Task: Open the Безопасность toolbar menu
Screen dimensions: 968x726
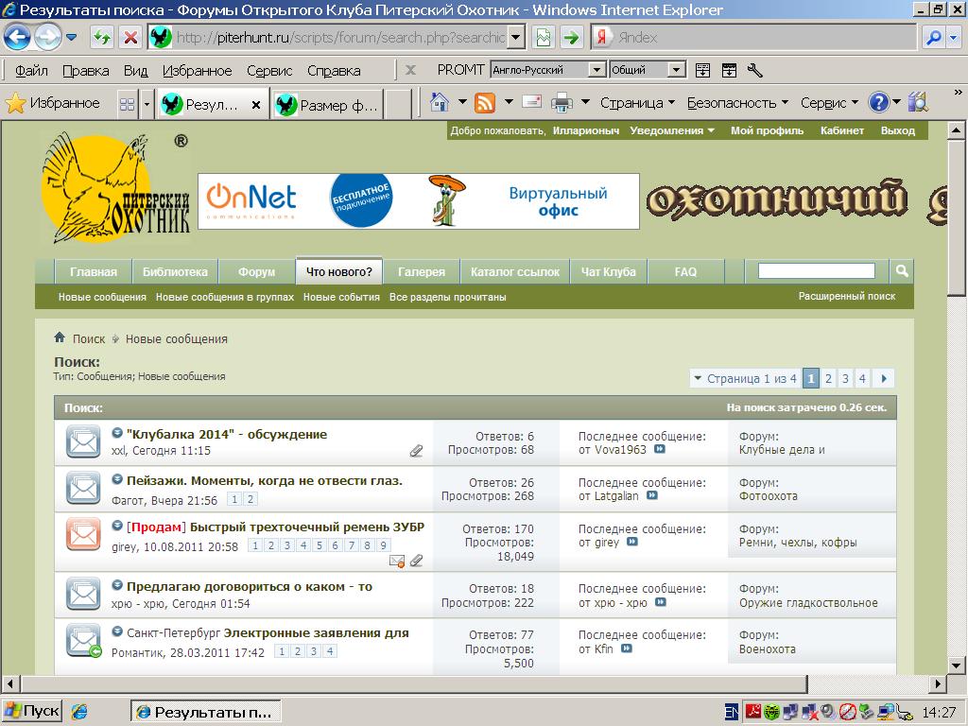Action: coord(737,102)
